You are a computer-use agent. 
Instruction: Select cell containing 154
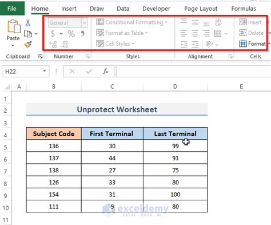[x=54, y=195]
